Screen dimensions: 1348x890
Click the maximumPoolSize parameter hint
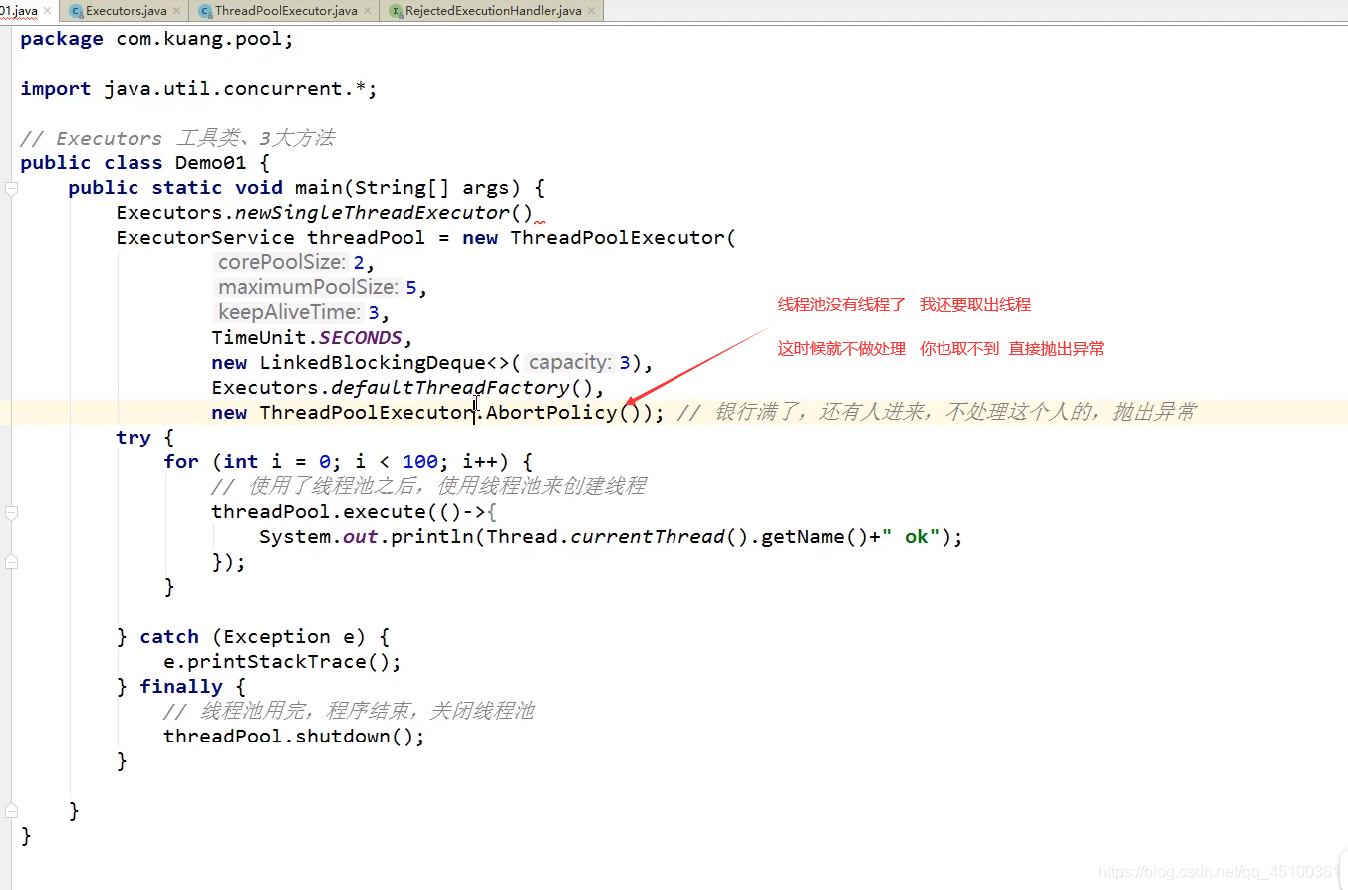tap(309, 288)
